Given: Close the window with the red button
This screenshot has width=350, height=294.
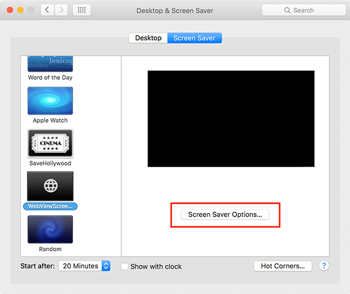Looking at the screenshot, I should click(x=10, y=10).
